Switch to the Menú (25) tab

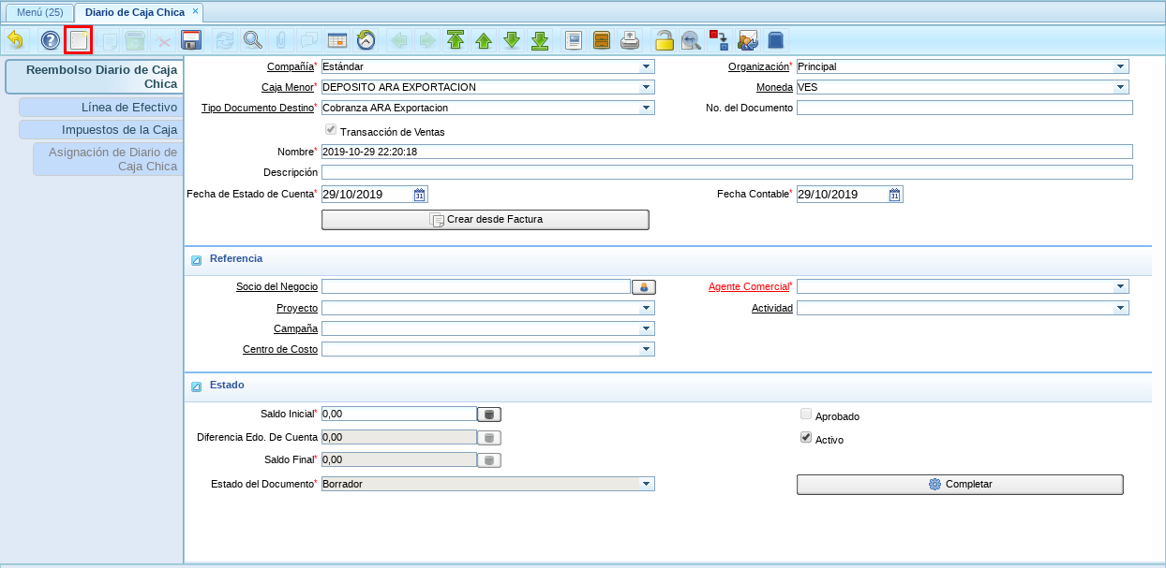click(x=39, y=12)
